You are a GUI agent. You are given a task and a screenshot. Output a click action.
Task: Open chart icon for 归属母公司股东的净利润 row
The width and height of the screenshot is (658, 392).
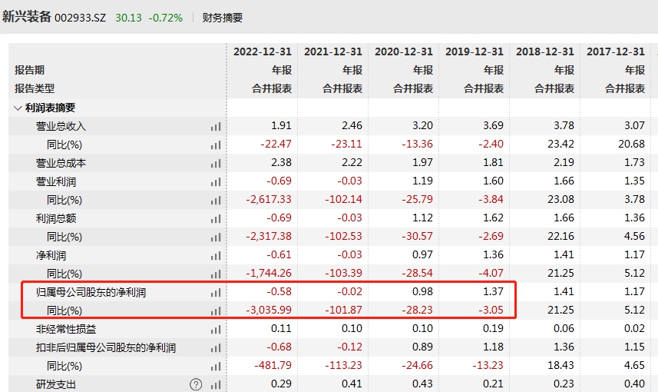point(216,293)
